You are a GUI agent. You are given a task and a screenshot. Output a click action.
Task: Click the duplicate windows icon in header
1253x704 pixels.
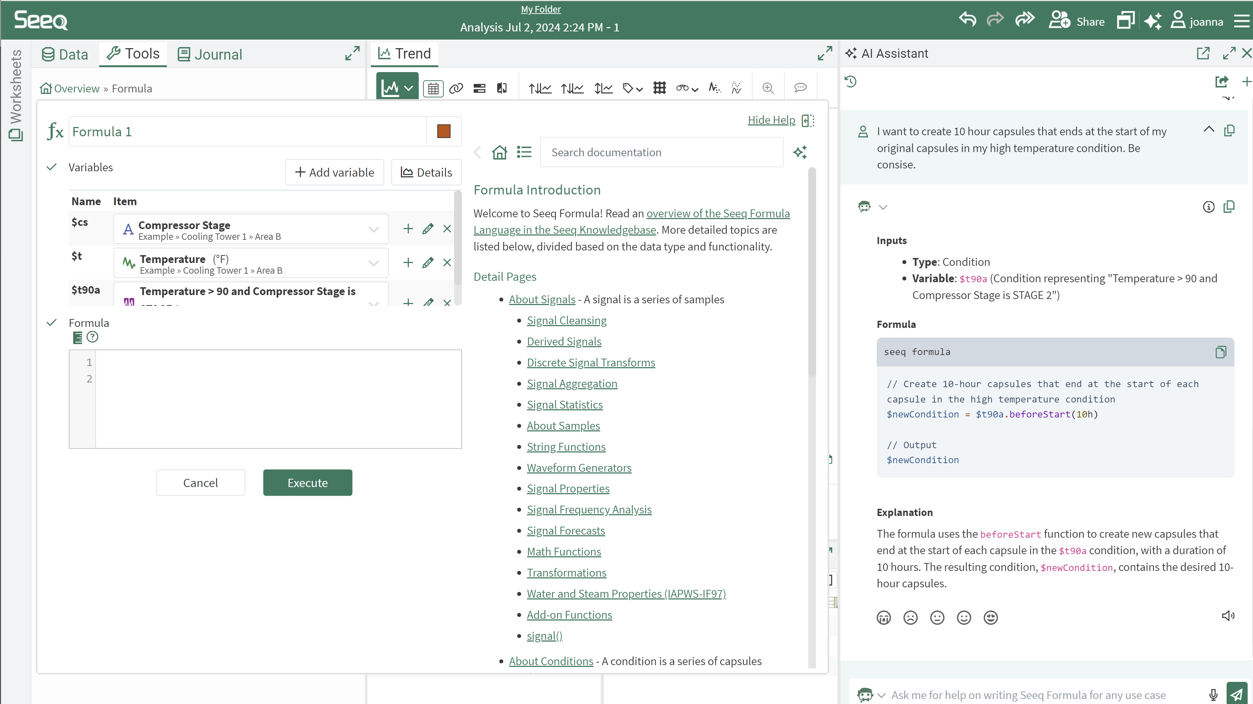1126,20
